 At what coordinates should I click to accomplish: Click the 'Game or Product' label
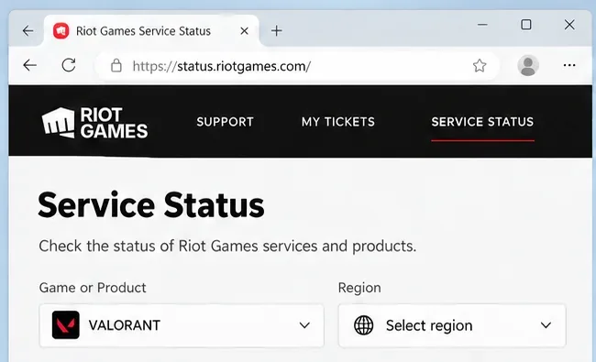pyautogui.click(x=93, y=288)
